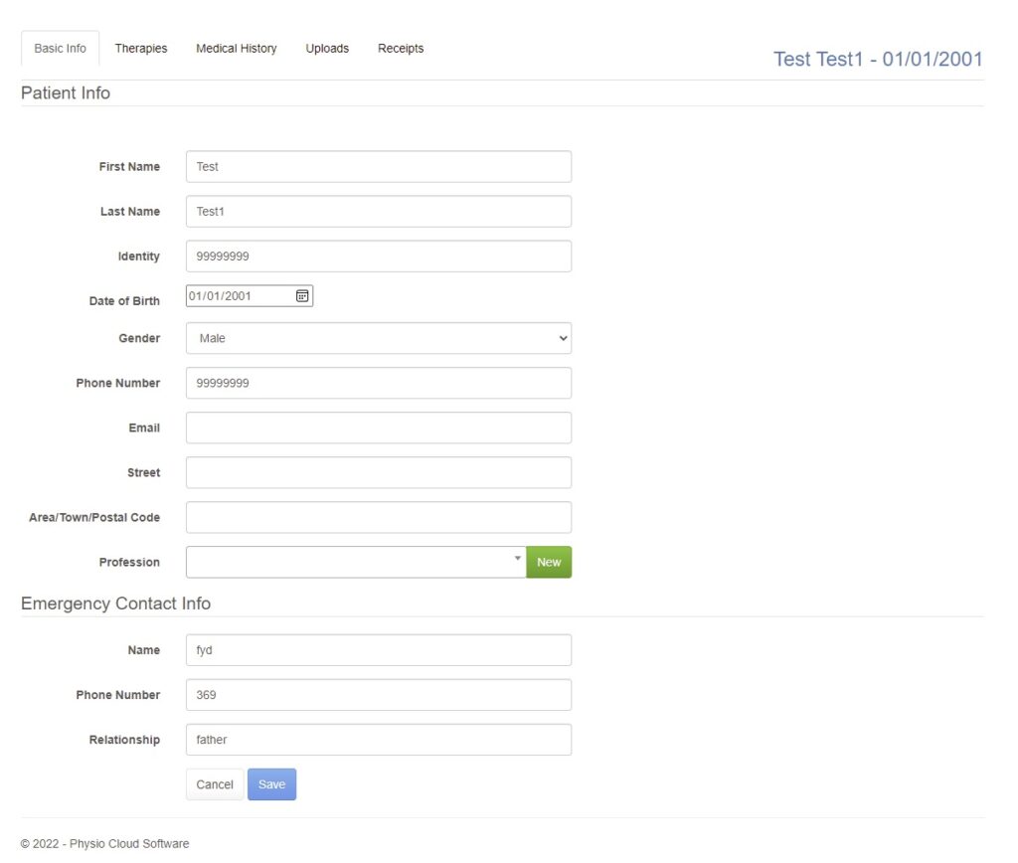
Task: Open the Profession combo box arrow
Action: click(517, 559)
